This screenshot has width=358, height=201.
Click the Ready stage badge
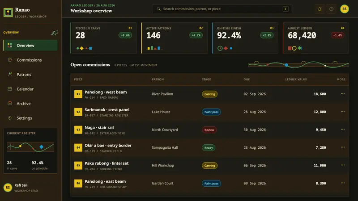coord(209,148)
